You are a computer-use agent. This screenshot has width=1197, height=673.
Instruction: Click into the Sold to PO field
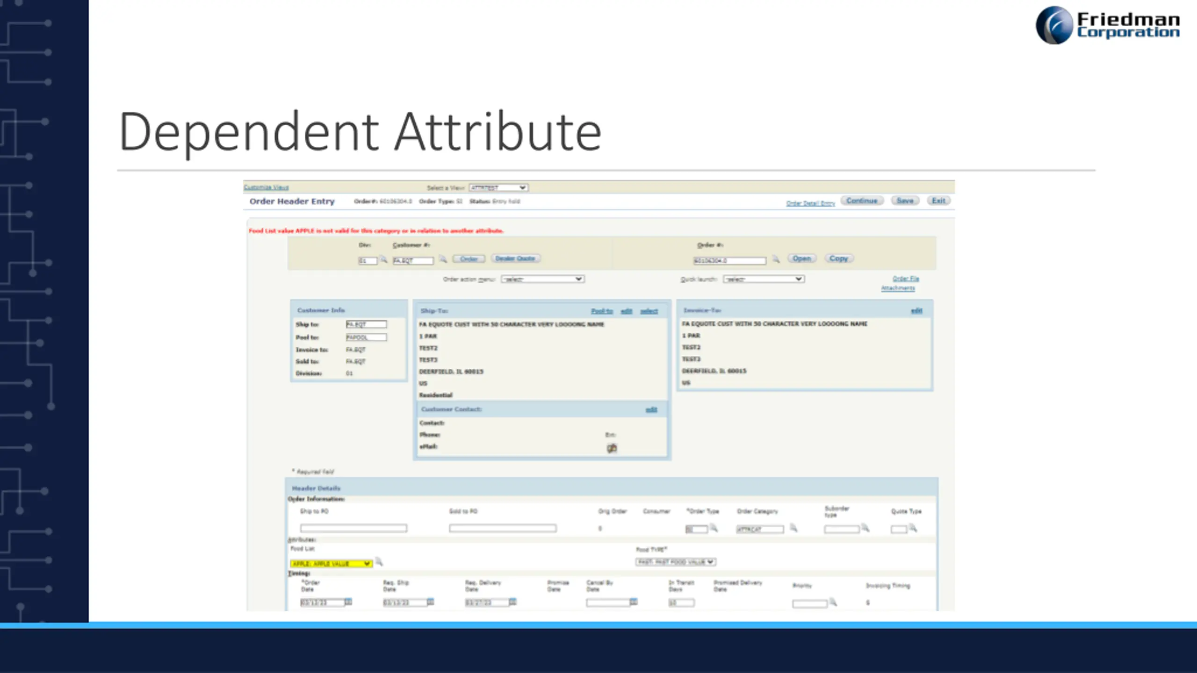[503, 529]
